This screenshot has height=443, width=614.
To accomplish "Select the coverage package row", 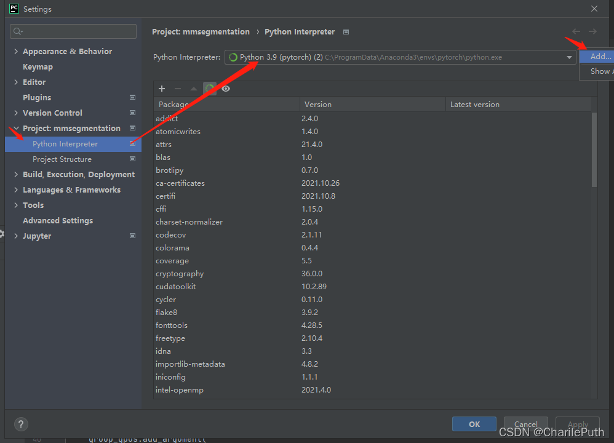I will tap(372, 260).
